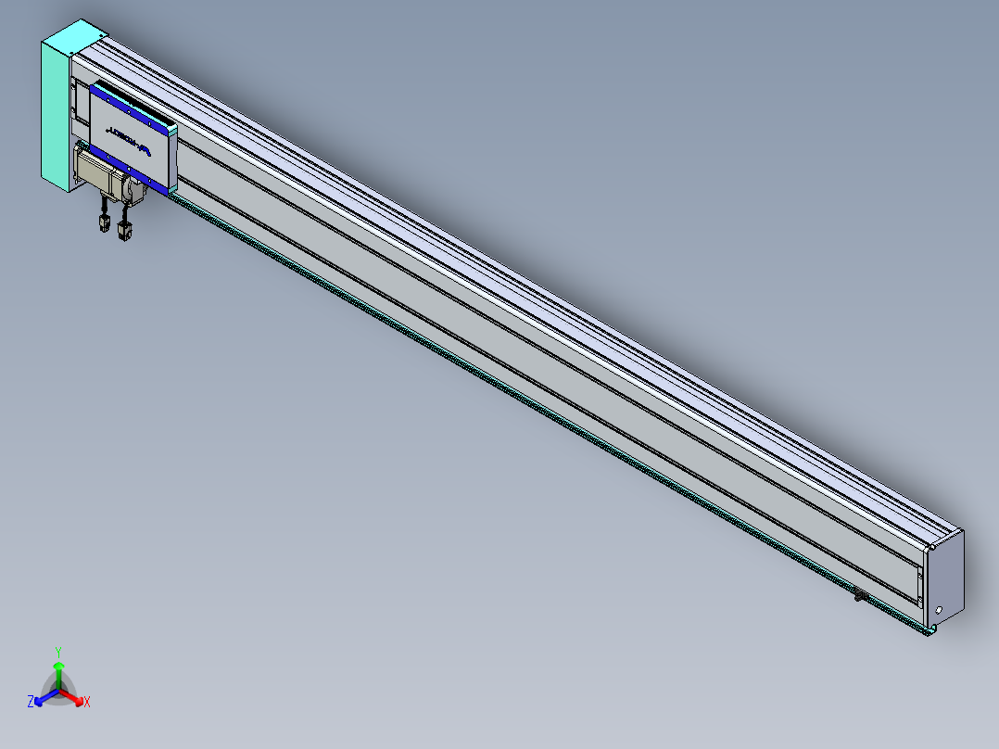Image resolution: width=999 pixels, height=749 pixels.
Task: Select the gray end cap at the far end
Action: (x=945, y=578)
